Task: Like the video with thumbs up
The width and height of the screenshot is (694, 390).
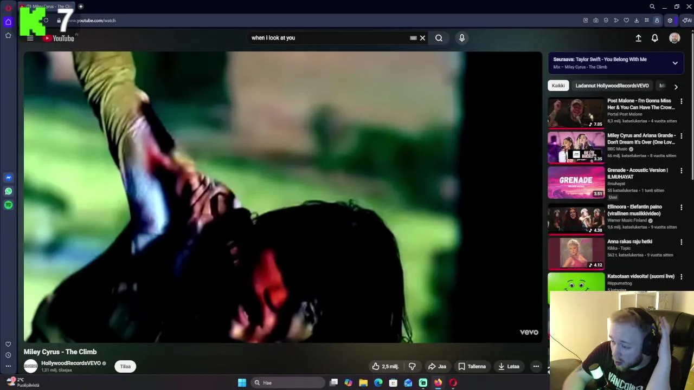Action: (x=385, y=366)
